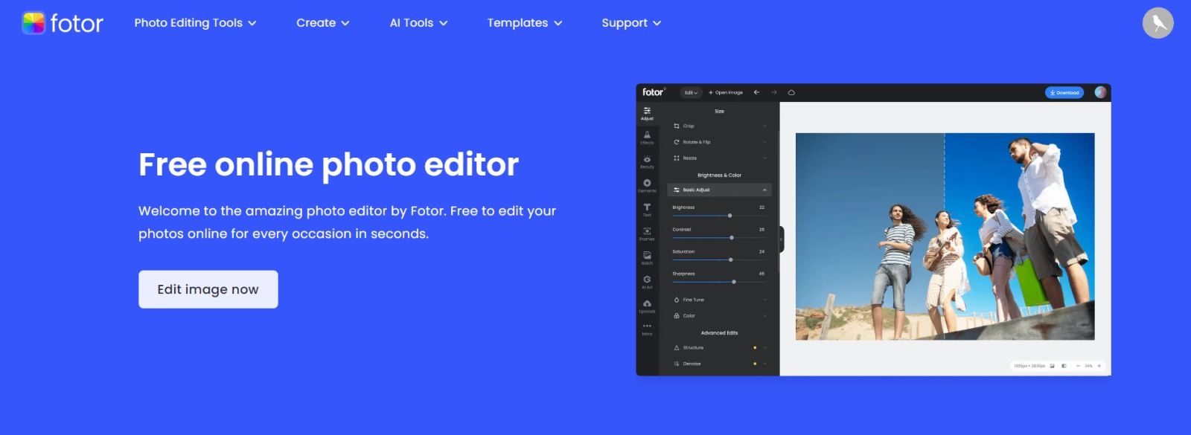Click the undo back arrow in editor toolbar

point(756,93)
